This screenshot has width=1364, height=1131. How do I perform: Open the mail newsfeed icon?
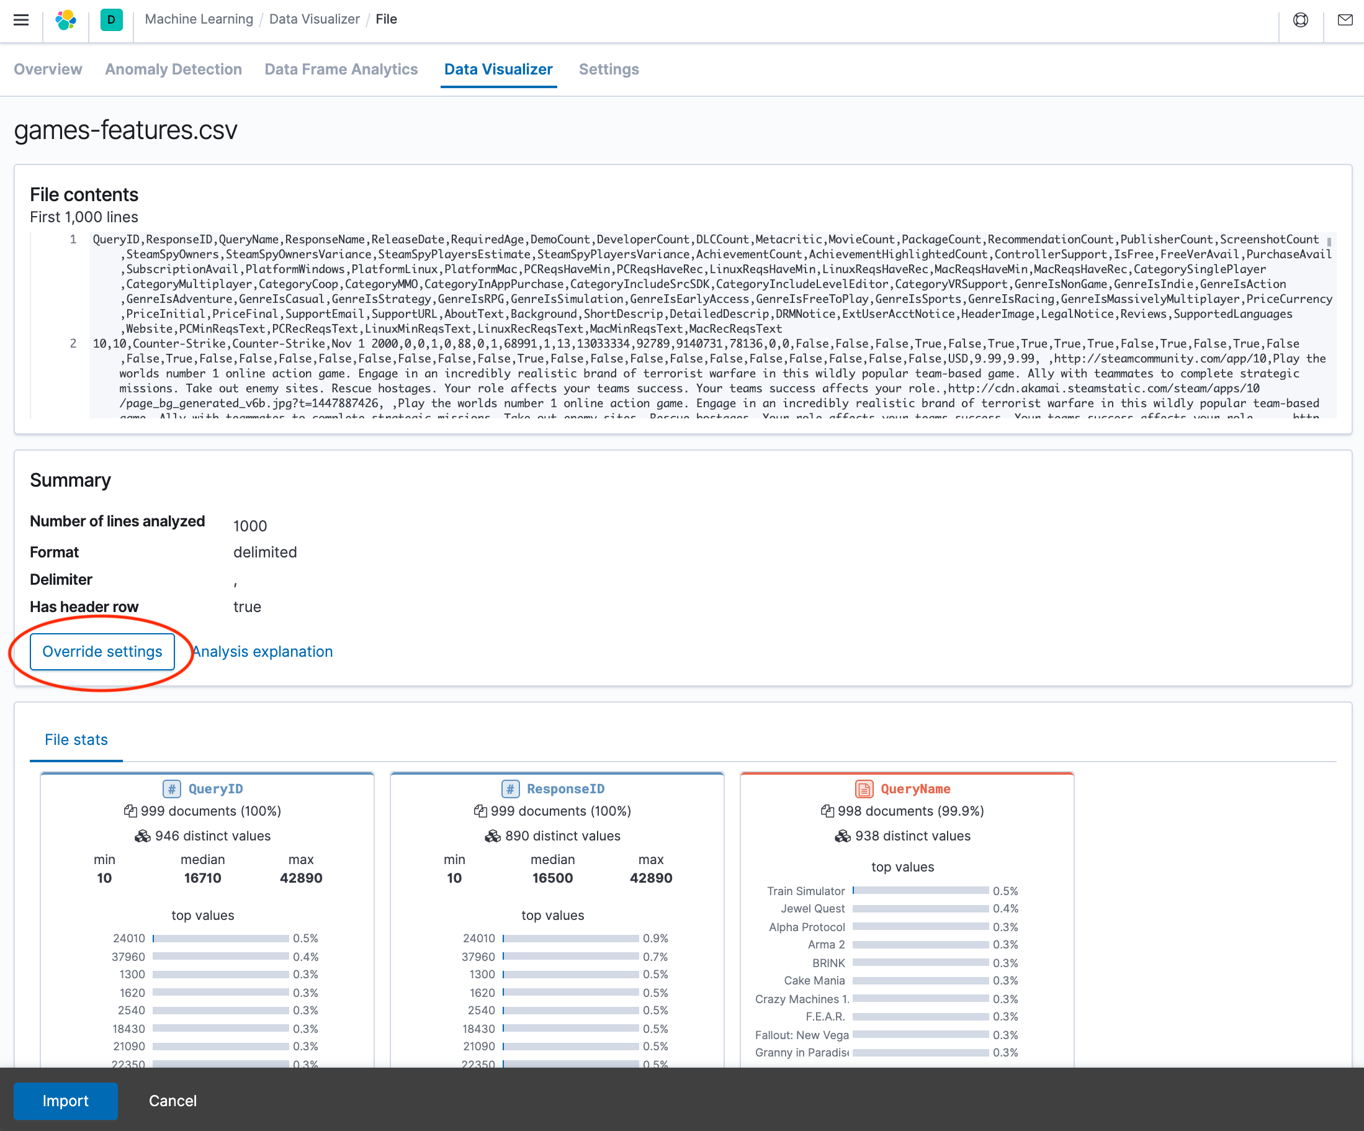click(1345, 19)
